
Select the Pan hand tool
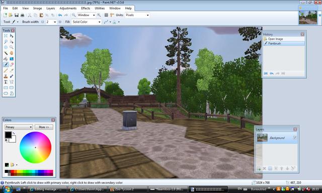tap(12, 53)
